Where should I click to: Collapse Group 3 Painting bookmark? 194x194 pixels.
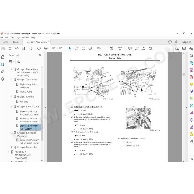pos(11,97)
